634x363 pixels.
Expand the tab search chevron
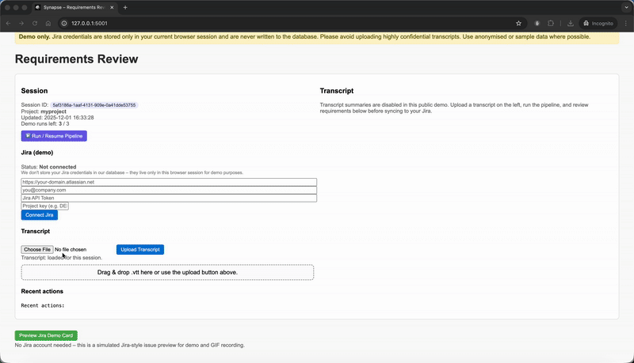point(626,7)
